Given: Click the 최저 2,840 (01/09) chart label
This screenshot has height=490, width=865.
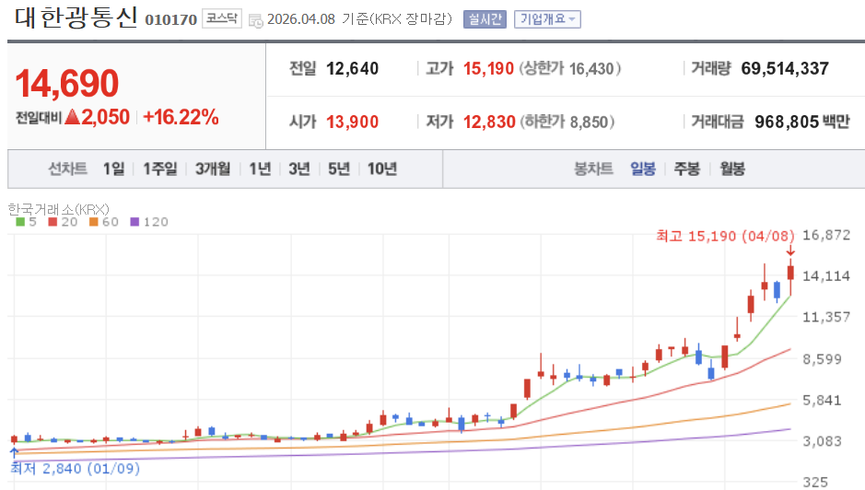Looking at the screenshot, I should pos(75,469).
